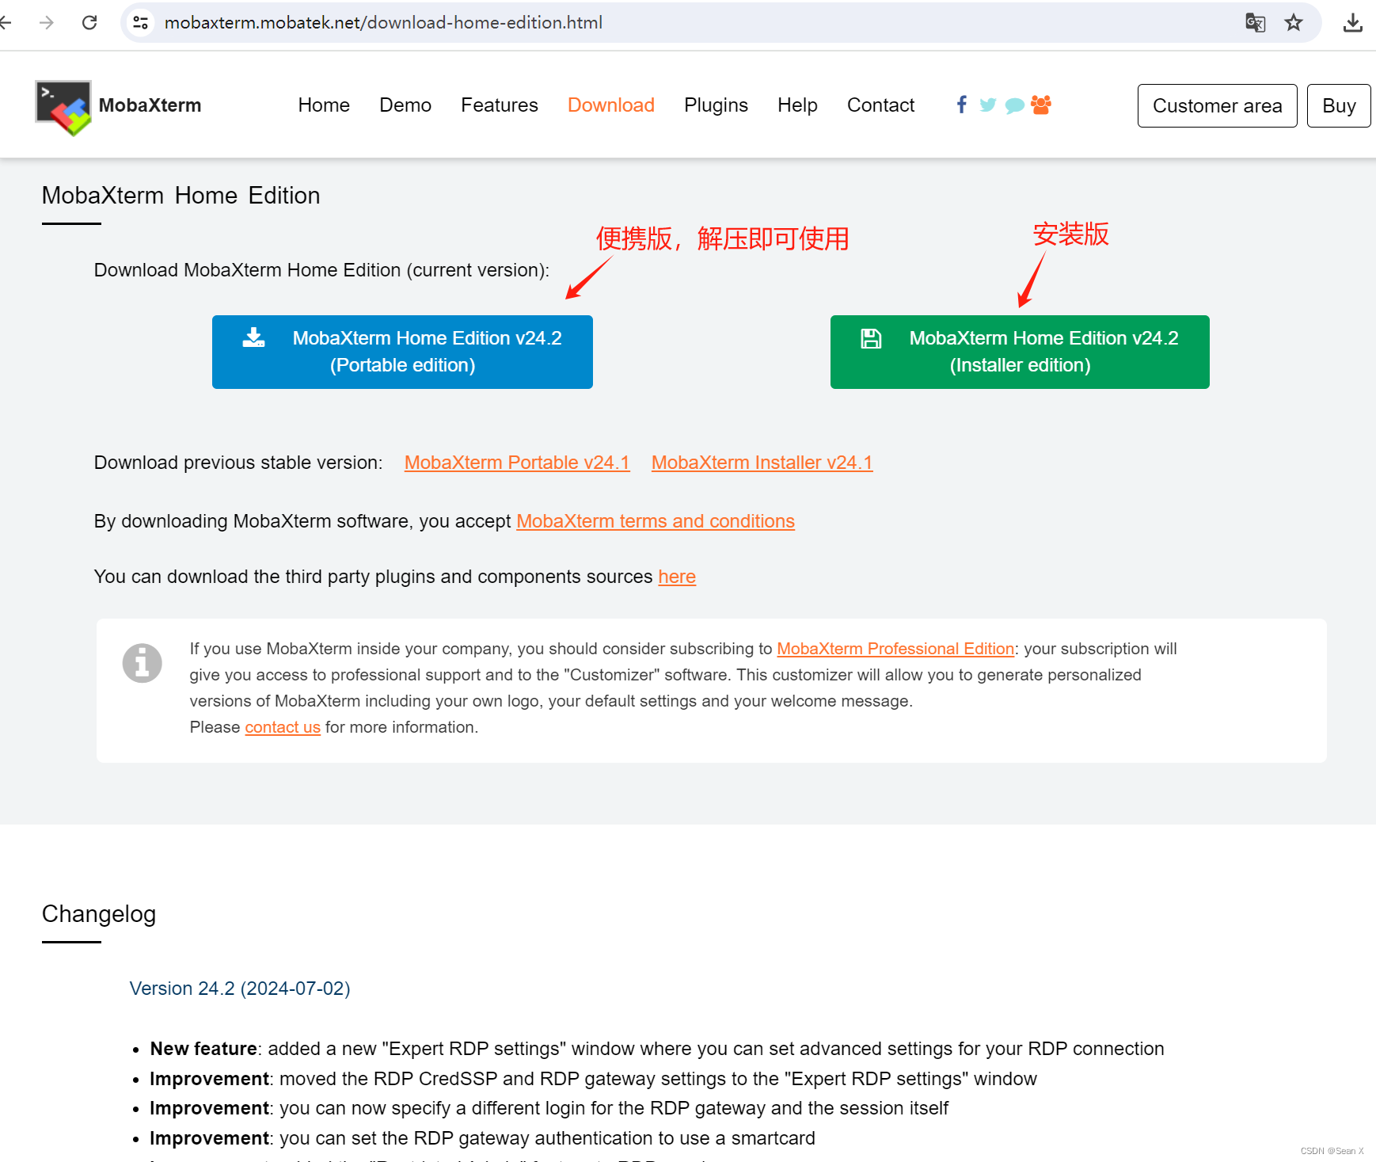
Task: Open MobaXterm Professional Edition link
Action: (895, 649)
